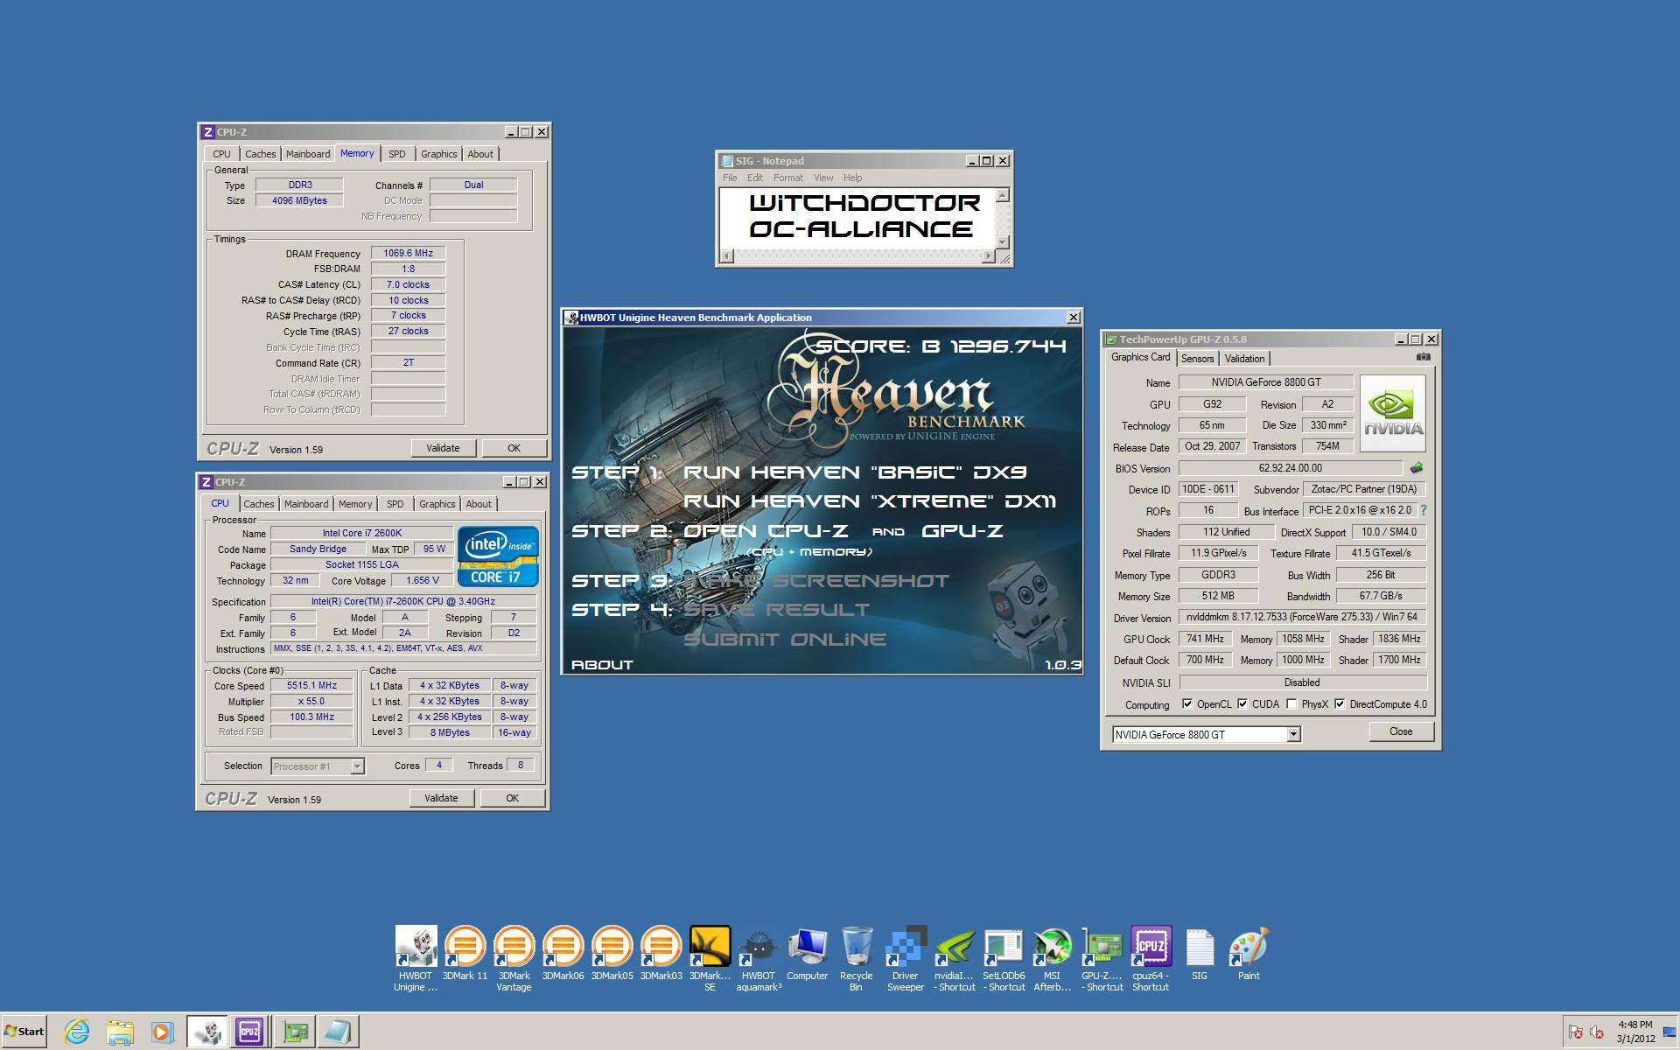Click RUN HEAVEN "XTREME" DX11
Screen dimensions: 1680x1050
(x=870, y=501)
